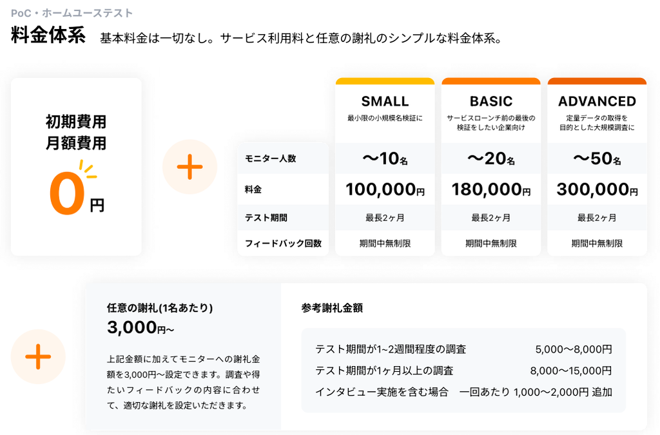
Task: Click the ADVANCED price 300,000円
Action: pyautogui.click(x=597, y=189)
